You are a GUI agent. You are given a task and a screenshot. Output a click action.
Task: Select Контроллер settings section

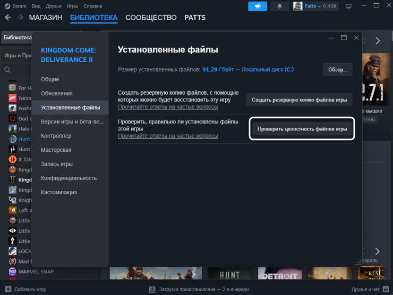pyautogui.click(x=70, y=136)
